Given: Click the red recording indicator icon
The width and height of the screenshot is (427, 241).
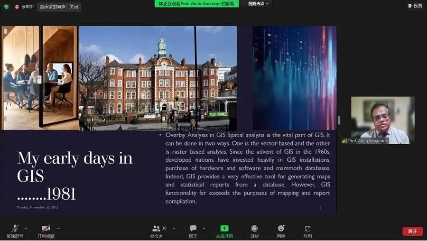Looking at the screenshot, I should point(17,7).
